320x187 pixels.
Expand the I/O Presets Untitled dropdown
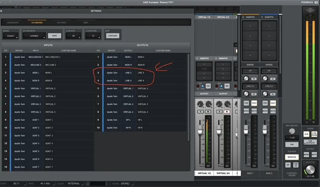point(34,36)
